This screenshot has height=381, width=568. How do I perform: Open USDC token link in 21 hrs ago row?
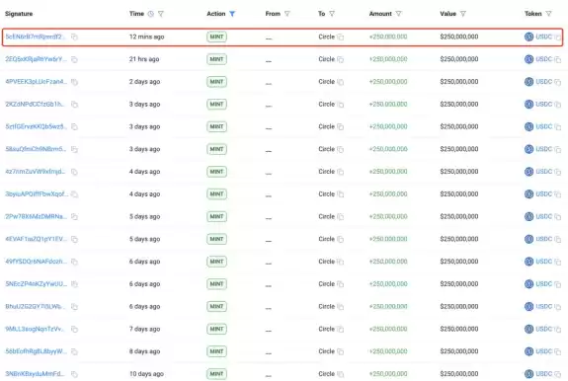[x=543, y=59]
